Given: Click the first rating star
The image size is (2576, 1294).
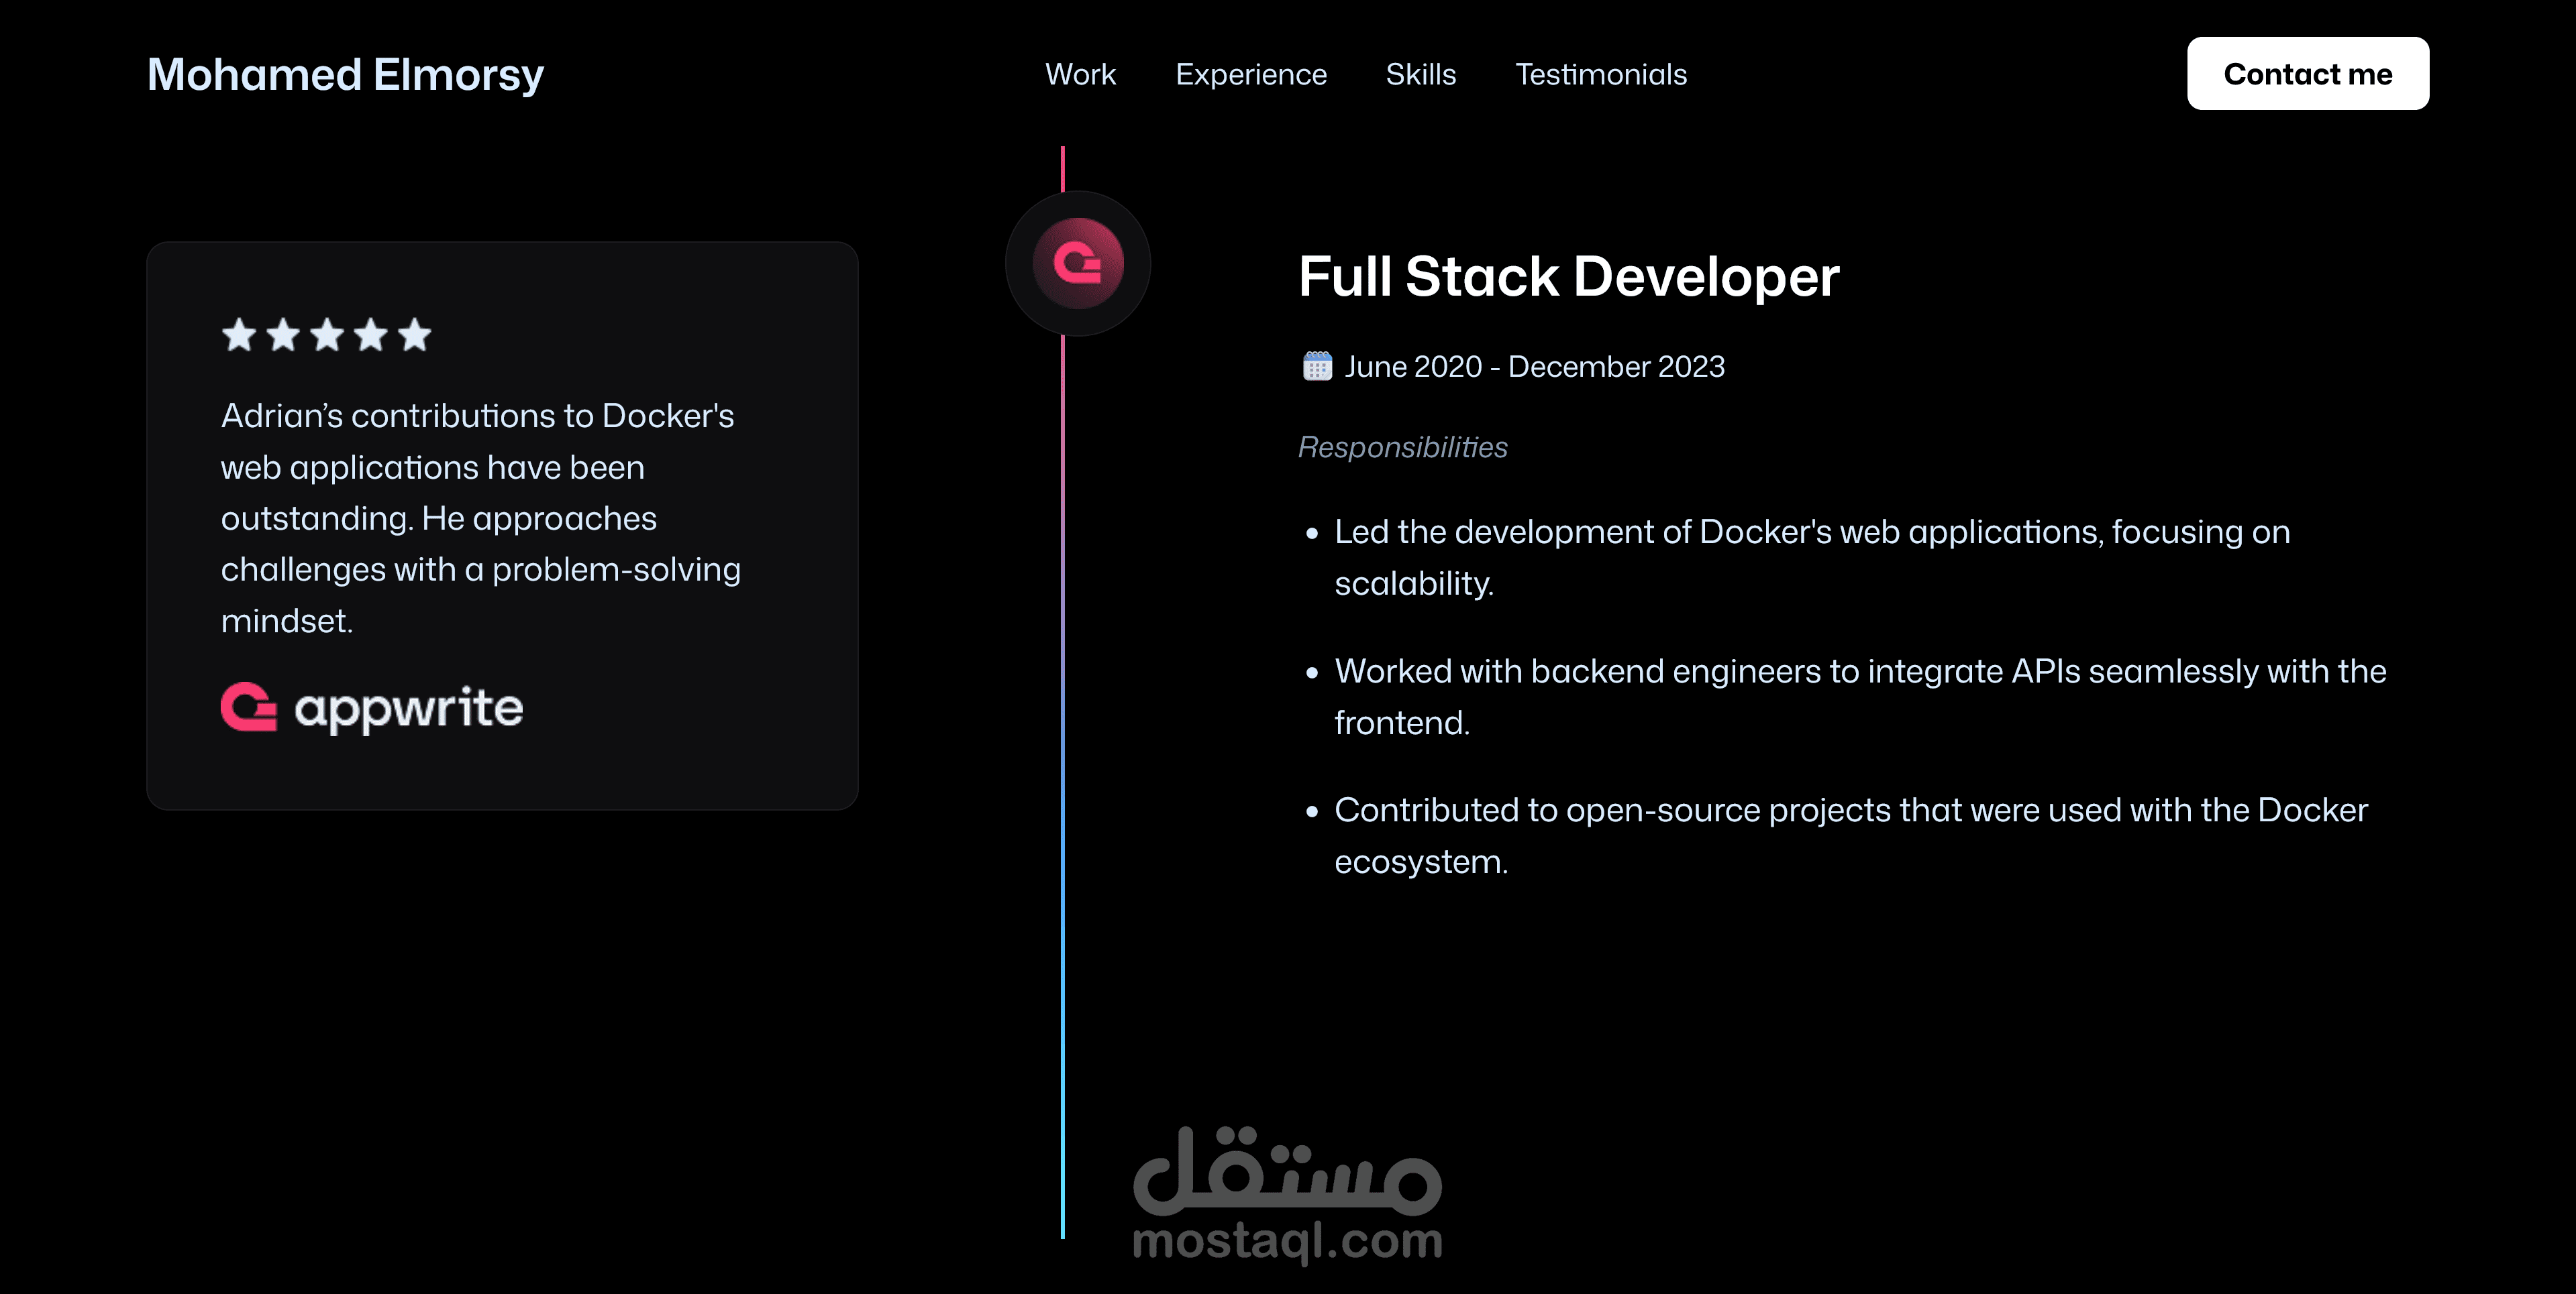Looking at the screenshot, I should [x=239, y=335].
